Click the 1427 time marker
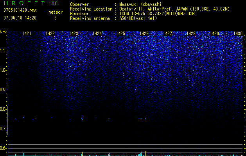 [167, 34]
